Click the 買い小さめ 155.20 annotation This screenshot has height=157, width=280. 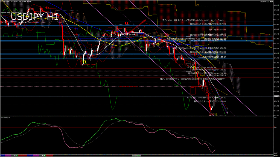coord(217,75)
